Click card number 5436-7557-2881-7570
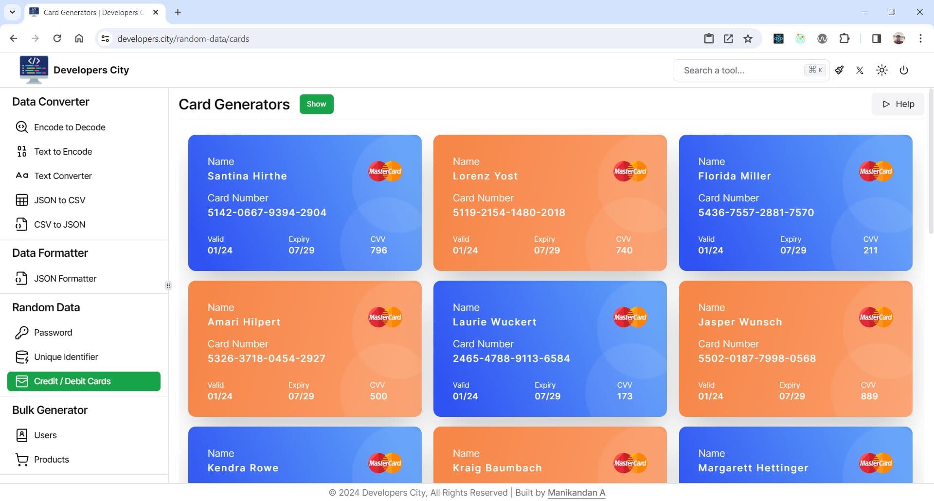Screen dimensions: 934x501 (756, 213)
